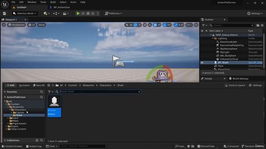Viewport: 266px width, 149px height.
Task: Select the rotate gizmo tool
Action: click(135, 25)
